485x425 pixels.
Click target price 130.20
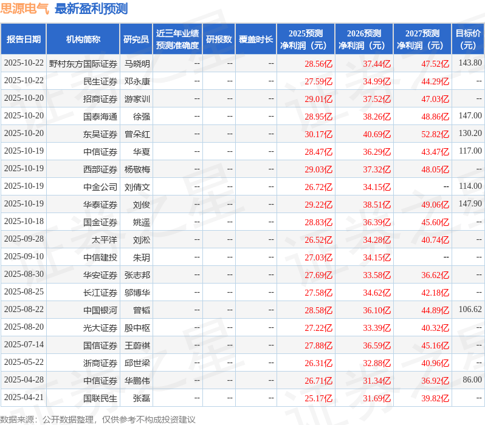point(470,133)
